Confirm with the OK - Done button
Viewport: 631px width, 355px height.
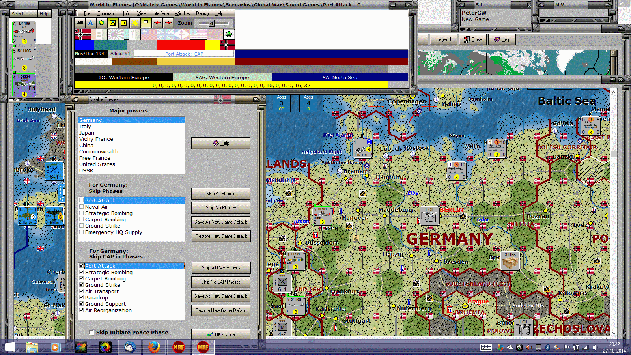tap(221, 334)
